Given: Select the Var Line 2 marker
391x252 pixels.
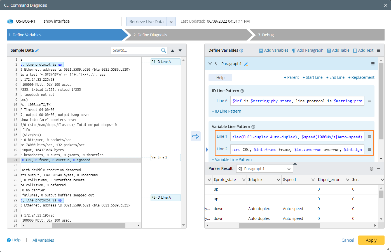Looking at the screenshot, I should [x=166, y=157].
